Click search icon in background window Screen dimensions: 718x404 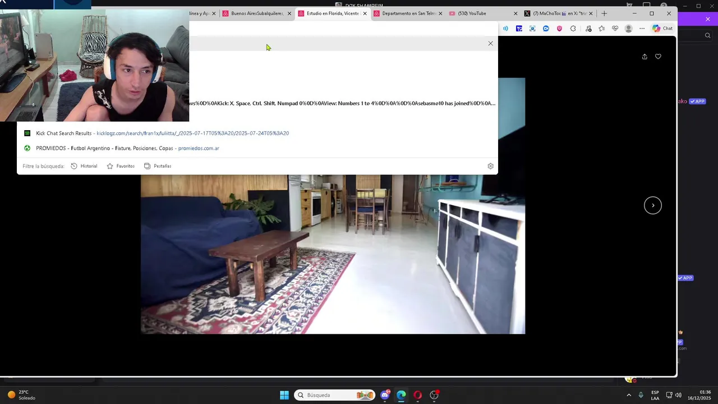coord(708,35)
